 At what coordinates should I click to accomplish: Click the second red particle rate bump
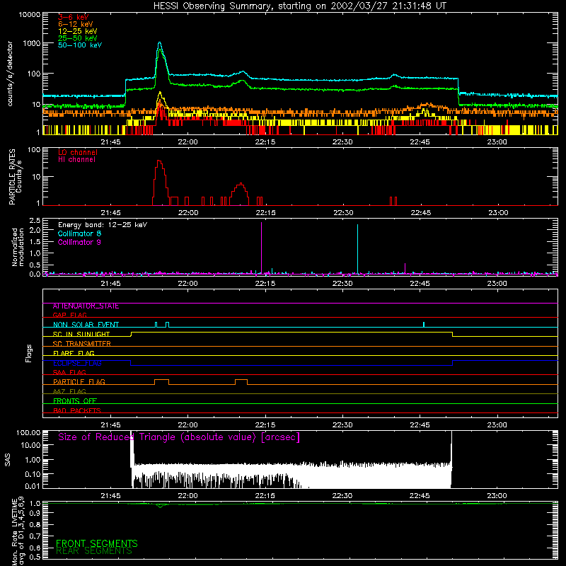(x=240, y=194)
